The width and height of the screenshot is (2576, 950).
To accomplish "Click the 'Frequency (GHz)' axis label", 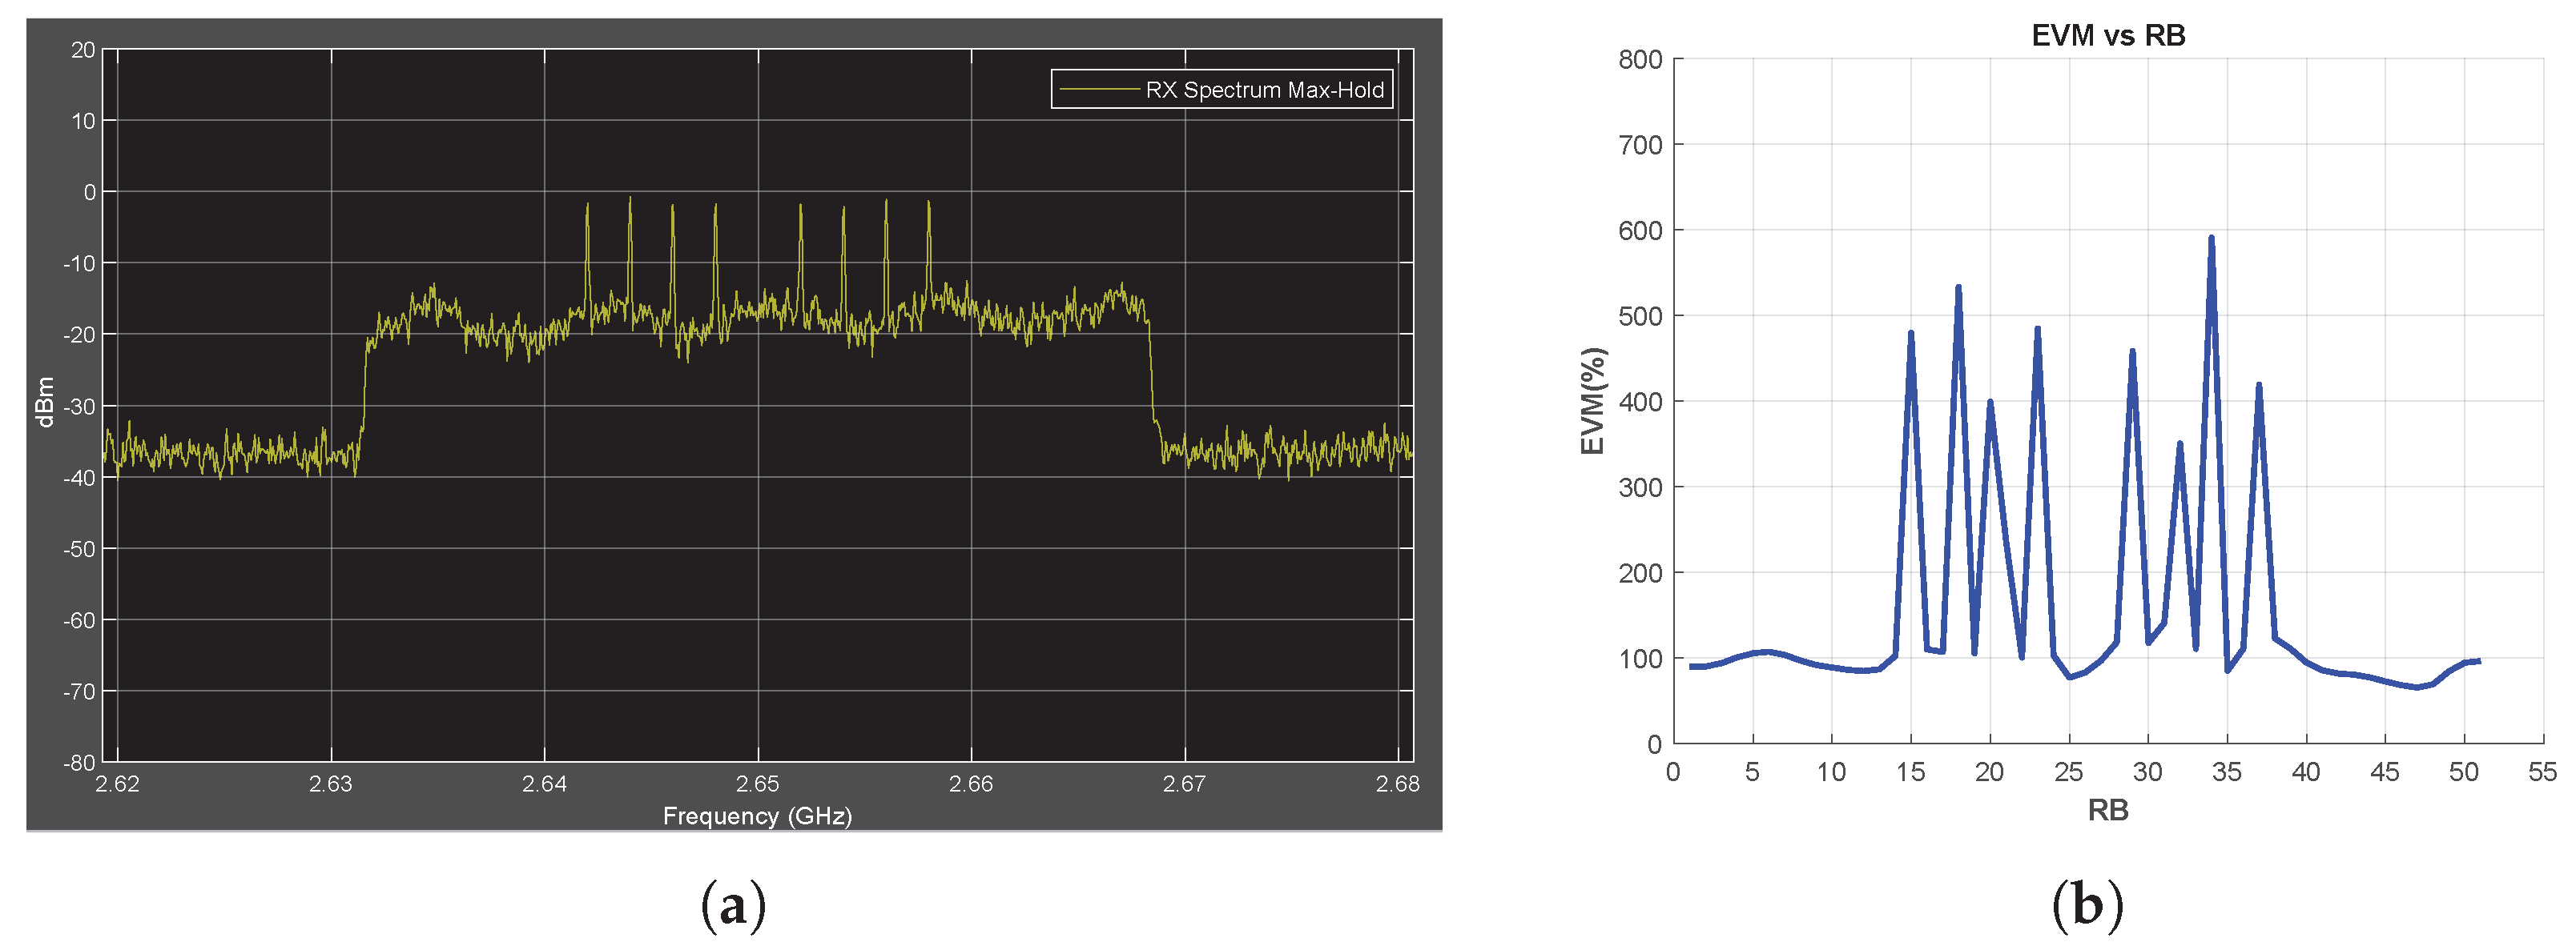I will pyautogui.click(x=757, y=816).
